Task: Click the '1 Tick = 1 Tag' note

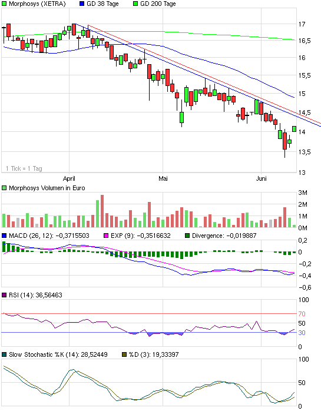Action: [x=24, y=168]
